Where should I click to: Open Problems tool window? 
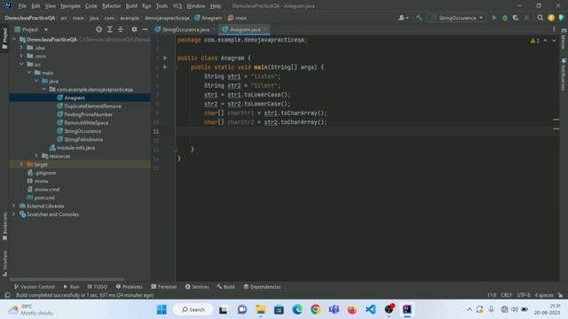[x=129, y=286]
